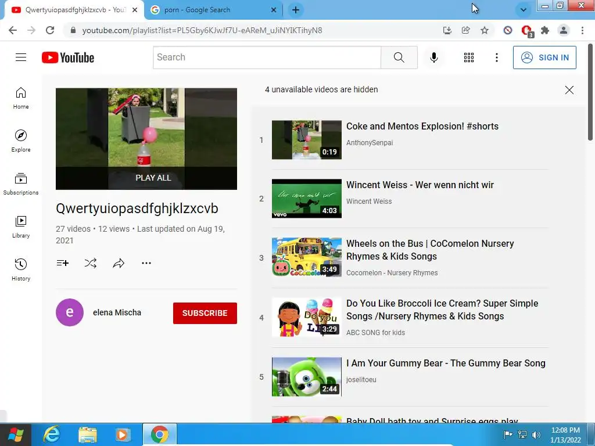
Task: Open the elena Mischa channel name
Action: (117, 312)
